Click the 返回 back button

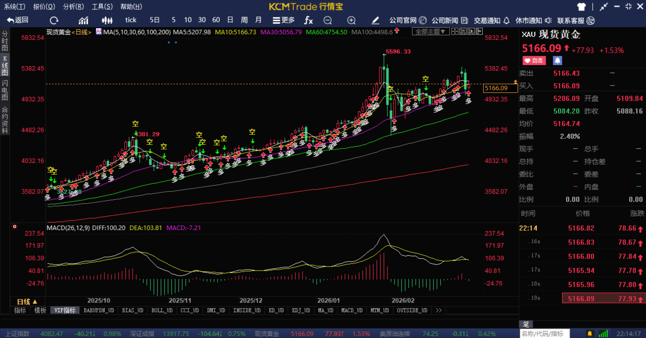pos(18,20)
